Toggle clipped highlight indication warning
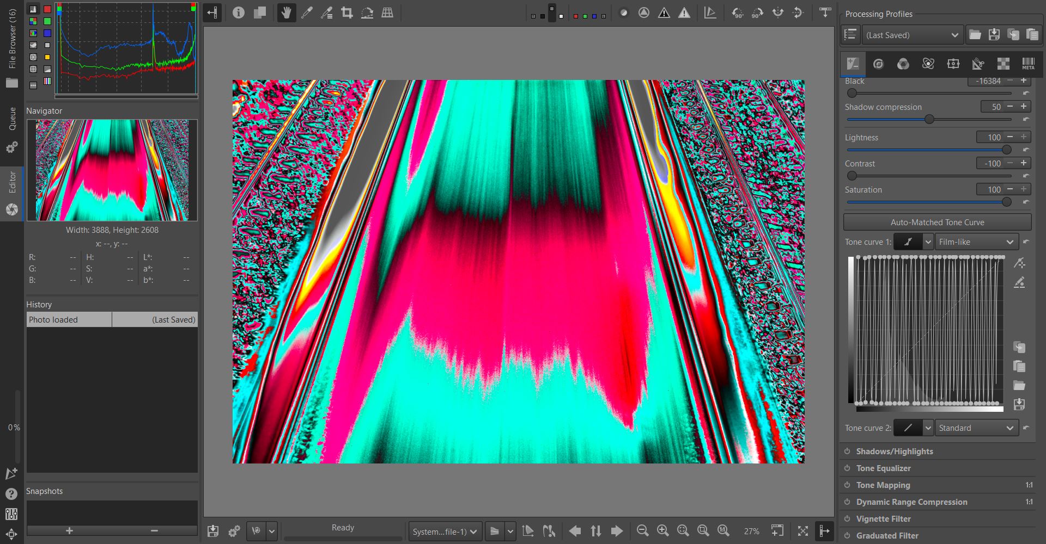This screenshot has height=544, width=1046. 684,13
